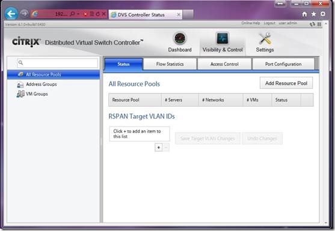
Task: Click the Logout link
Action: click(269, 23)
